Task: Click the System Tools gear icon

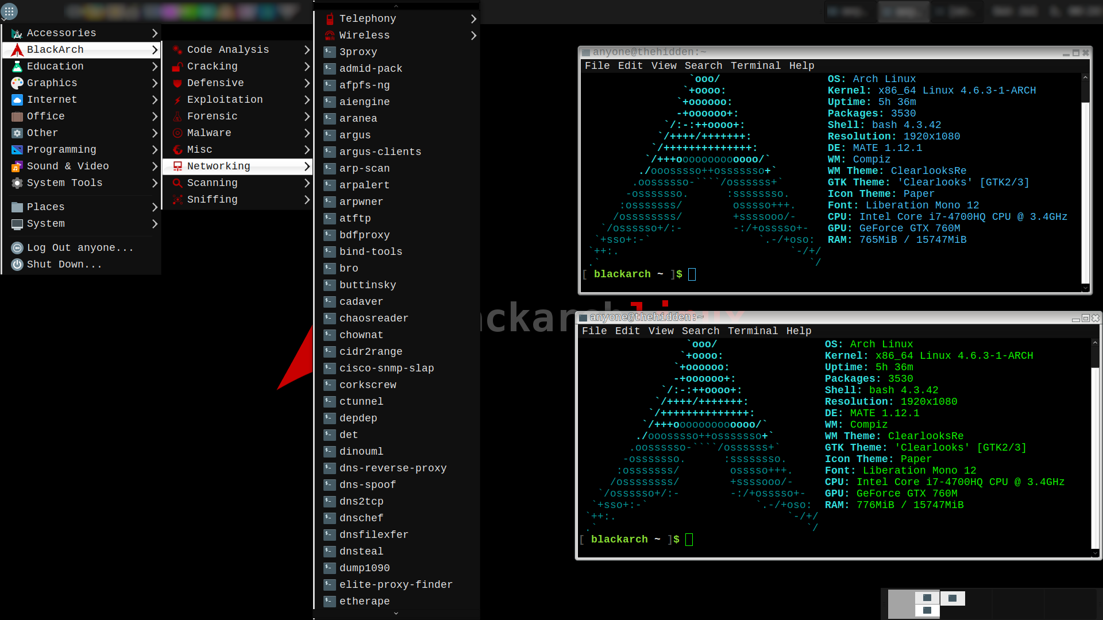Action: click(x=17, y=183)
